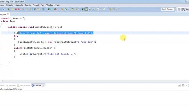Viewport: 189px width, 106px height.
Task: Open the Project menu
Action: pos(36,5)
